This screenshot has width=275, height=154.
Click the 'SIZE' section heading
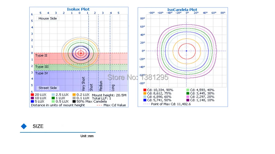(x=38, y=126)
